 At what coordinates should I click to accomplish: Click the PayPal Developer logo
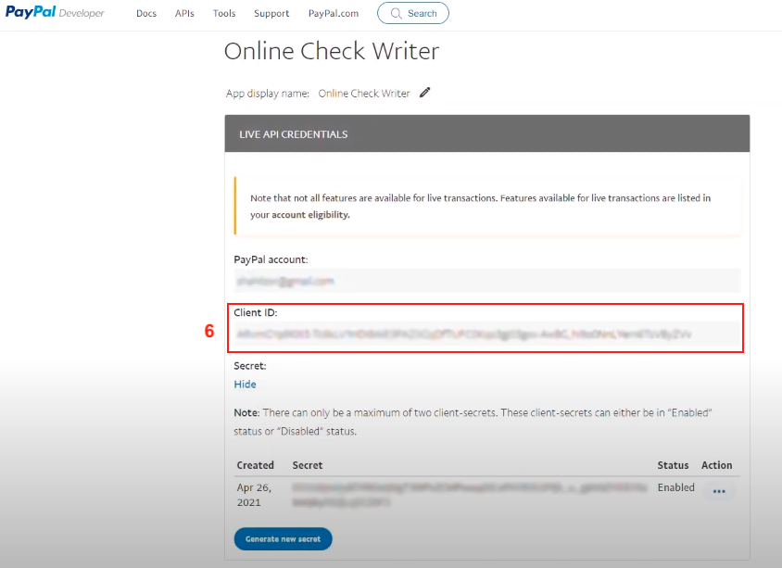55,12
